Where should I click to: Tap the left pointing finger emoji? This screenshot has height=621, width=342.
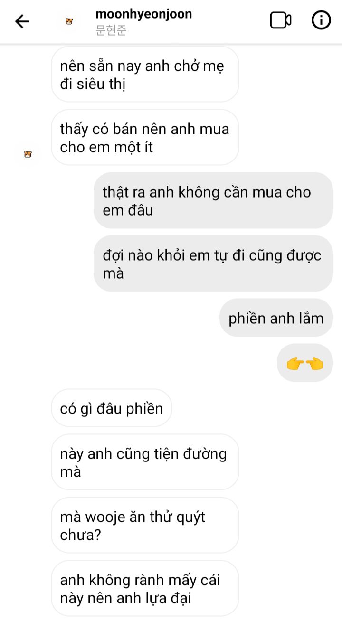pos(314,364)
